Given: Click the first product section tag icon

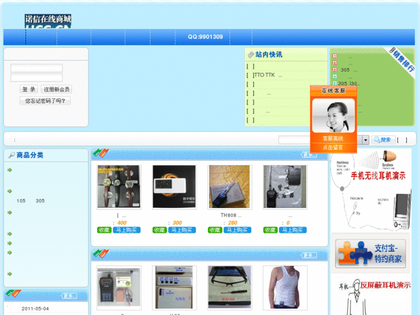Looking at the screenshot, I should click(101, 153).
